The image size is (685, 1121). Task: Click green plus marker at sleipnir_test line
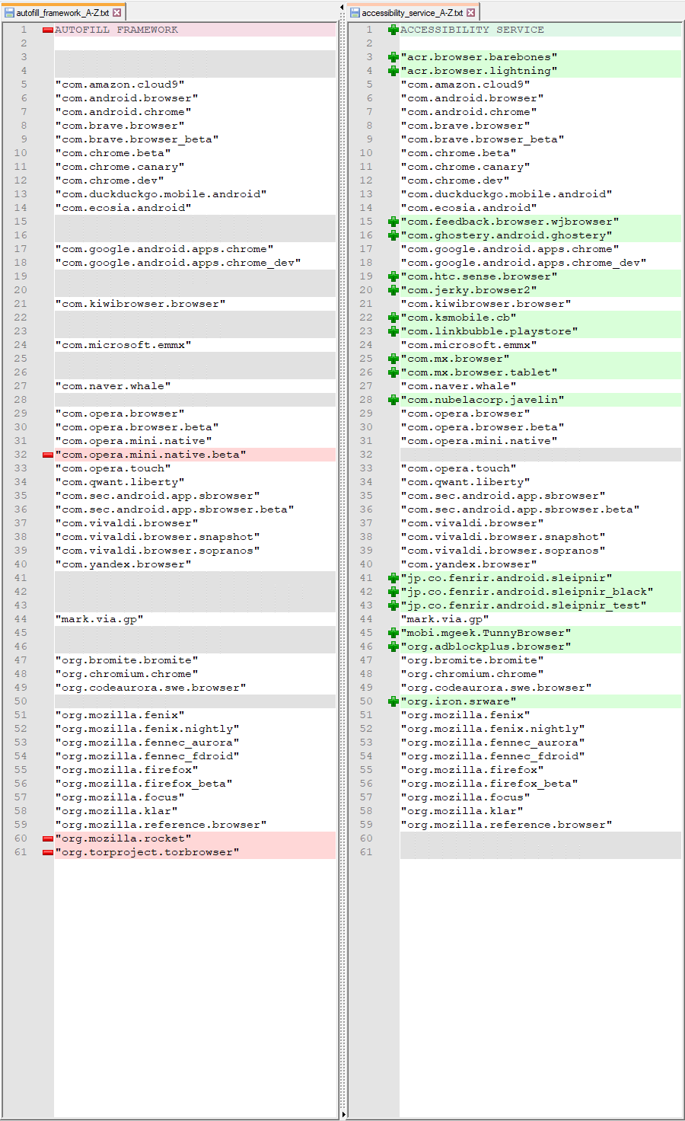tap(393, 605)
